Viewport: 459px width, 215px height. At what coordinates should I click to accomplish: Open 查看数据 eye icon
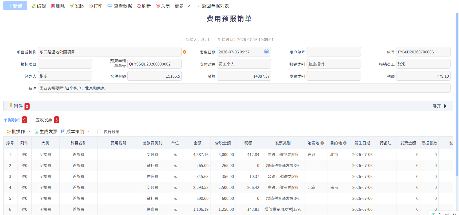[110, 6]
